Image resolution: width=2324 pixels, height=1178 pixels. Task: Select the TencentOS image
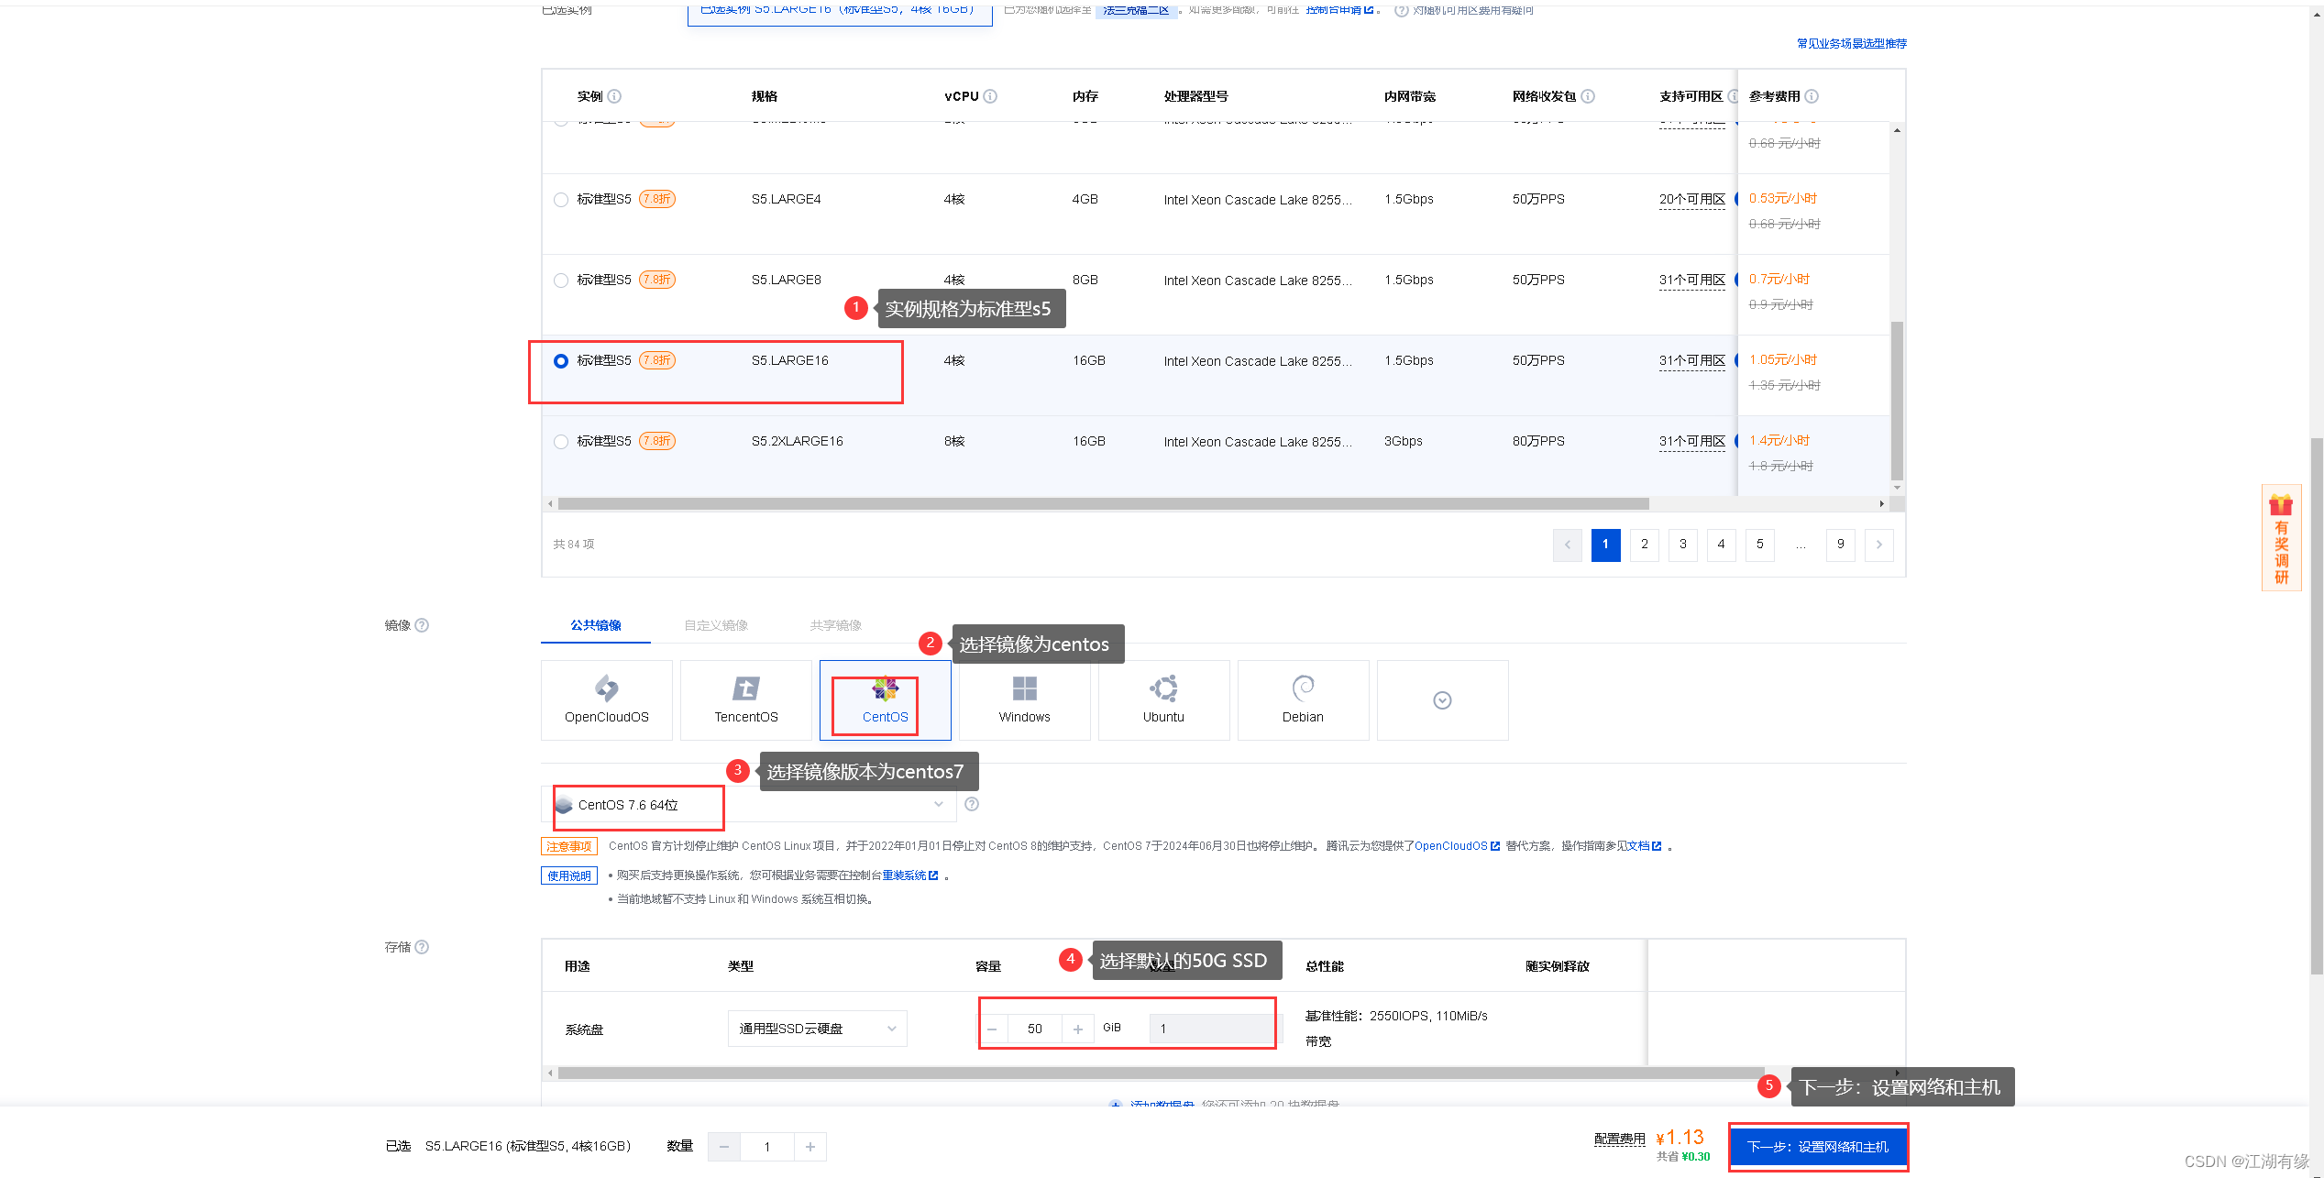click(x=745, y=699)
